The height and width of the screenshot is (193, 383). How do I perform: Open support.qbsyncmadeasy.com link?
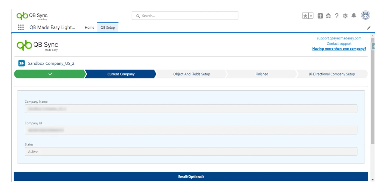click(339, 38)
